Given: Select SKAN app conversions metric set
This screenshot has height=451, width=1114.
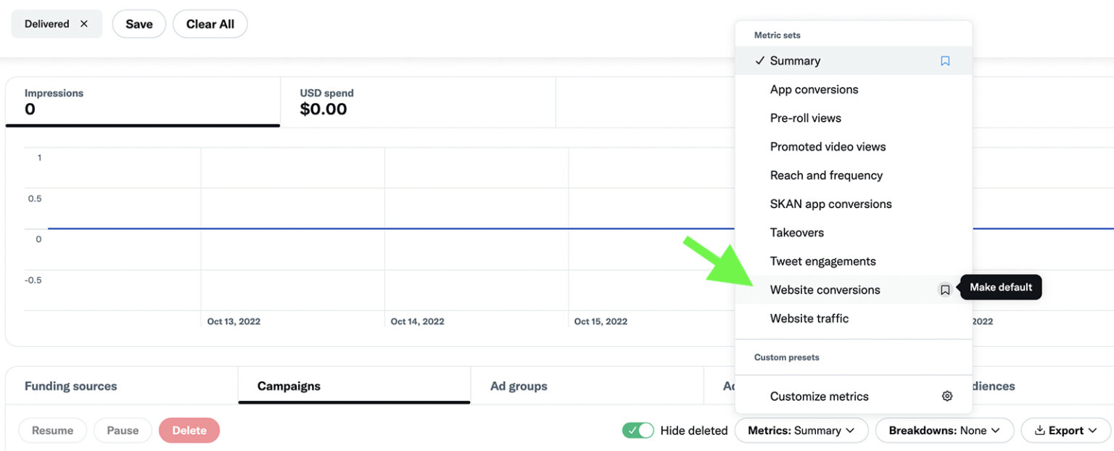Looking at the screenshot, I should (x=830, y=204).
